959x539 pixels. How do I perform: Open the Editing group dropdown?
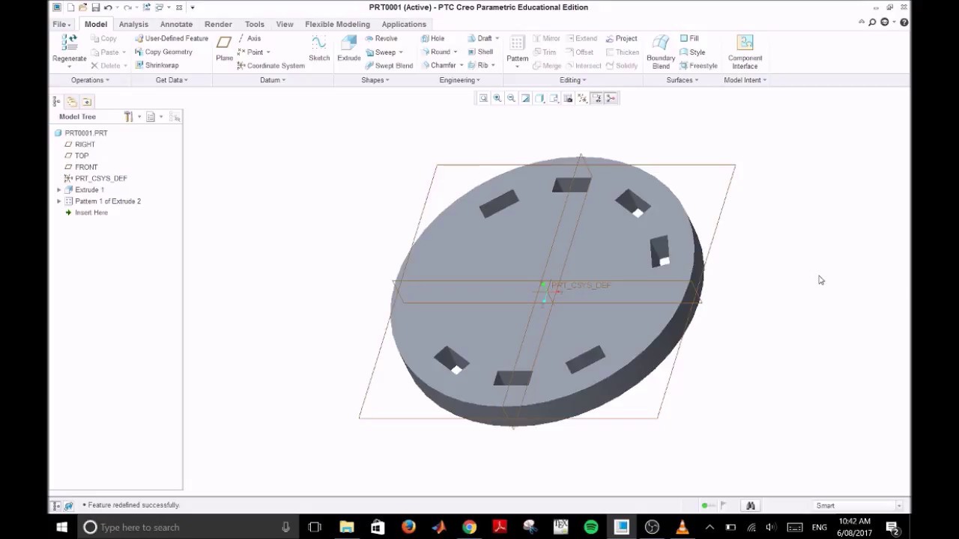(x=573, y=80)
